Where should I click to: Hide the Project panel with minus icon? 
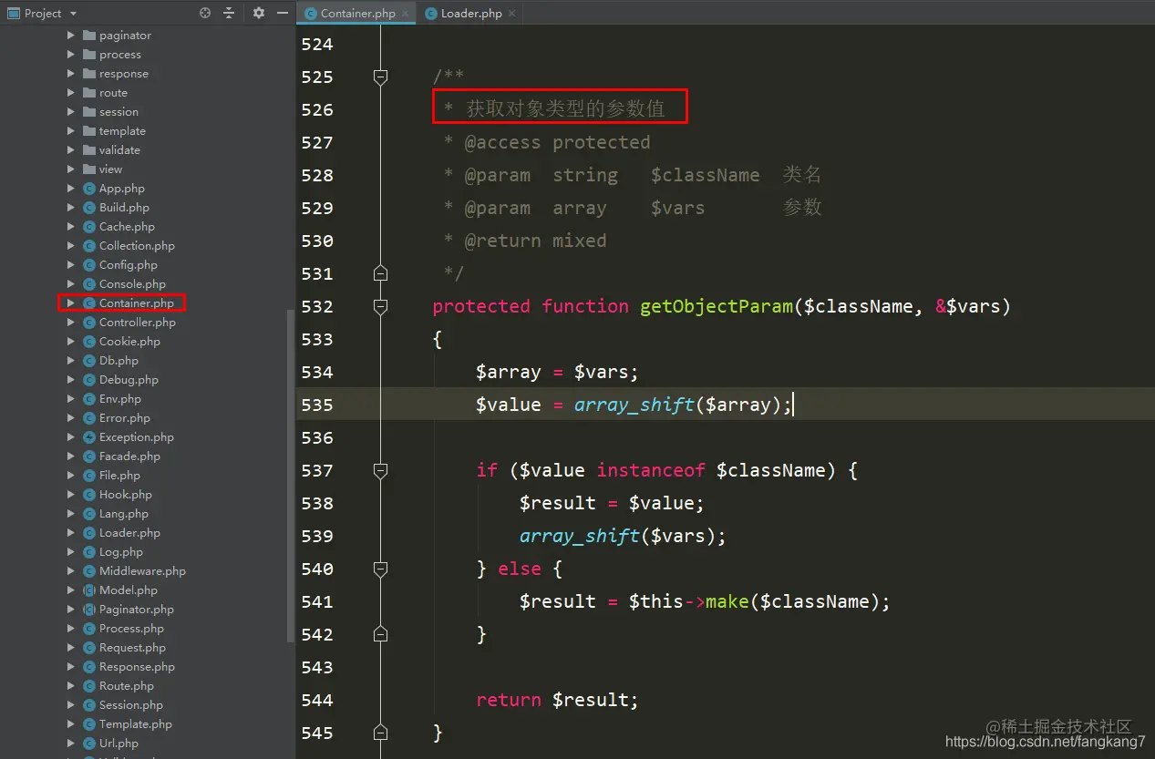(x=282, y=13)
